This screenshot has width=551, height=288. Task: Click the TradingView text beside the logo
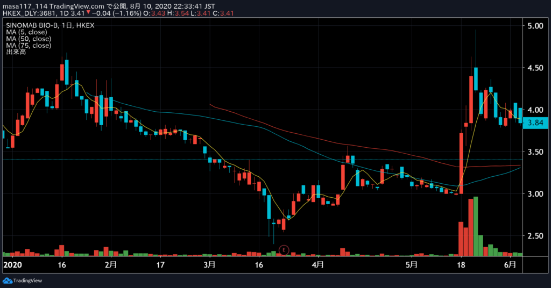pyautogui.click(x=27, y=280)
